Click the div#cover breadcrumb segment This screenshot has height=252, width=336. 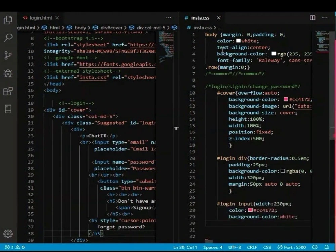coord(112,28)
